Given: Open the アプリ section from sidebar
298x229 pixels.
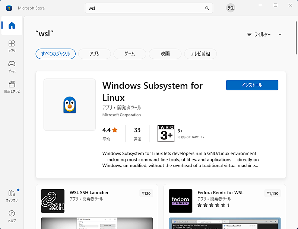Looking at the screenshot, I should pos(12,46).
